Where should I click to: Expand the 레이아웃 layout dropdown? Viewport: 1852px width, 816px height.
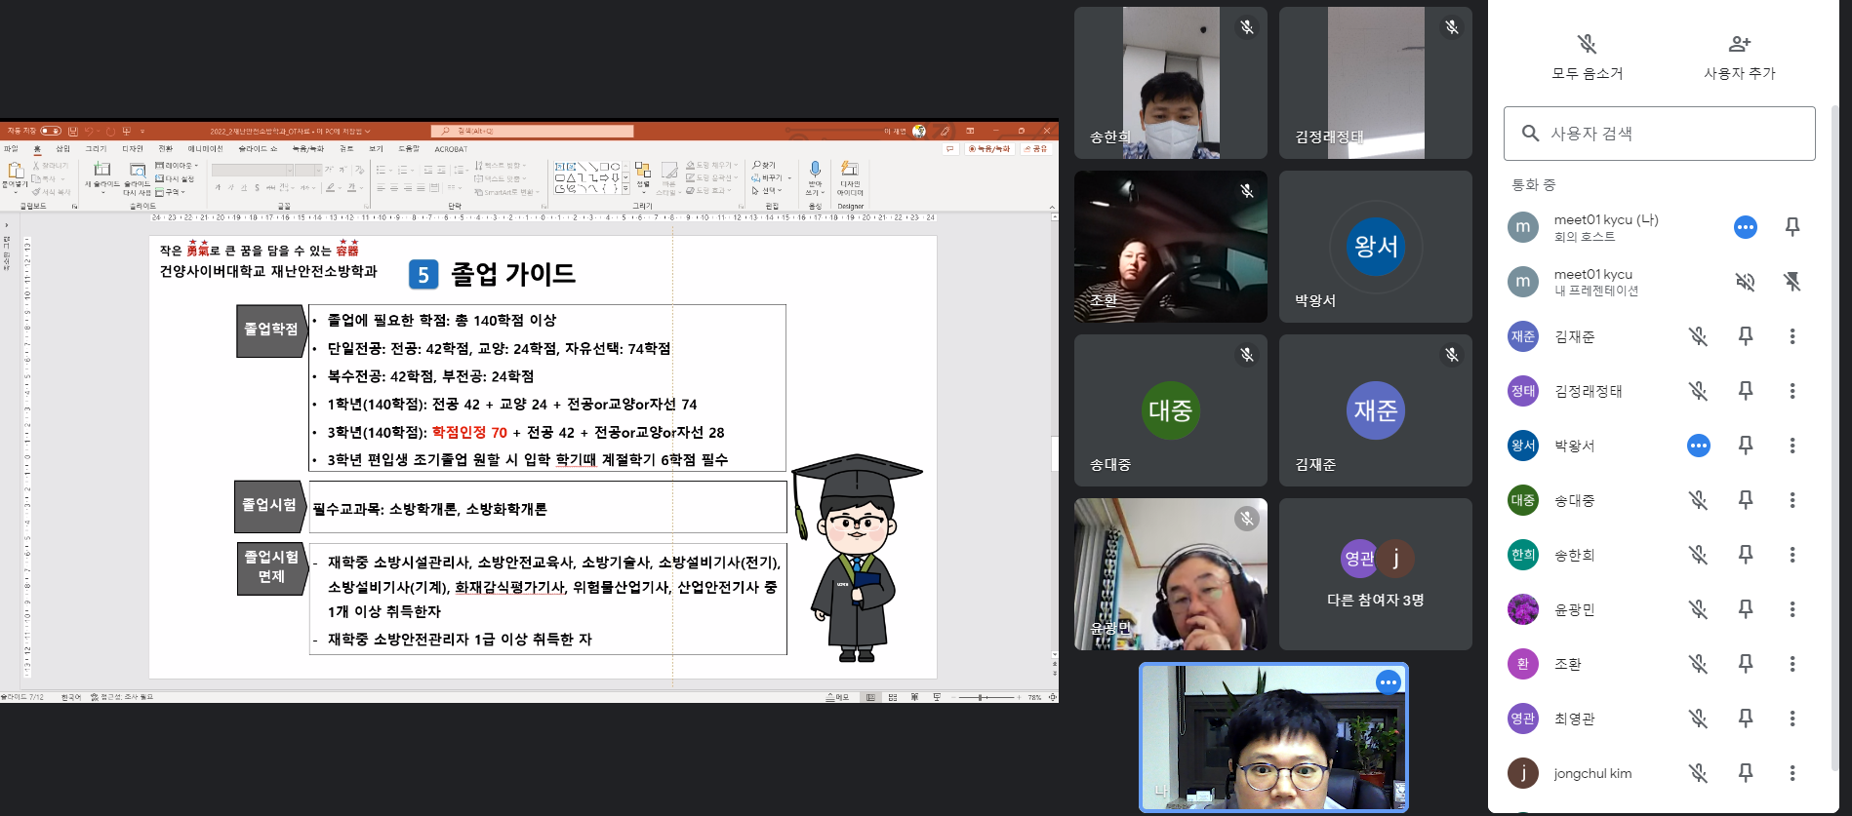(x=177, y=166)
